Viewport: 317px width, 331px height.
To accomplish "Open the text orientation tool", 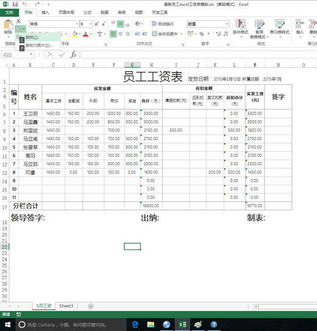I will 138,24.
